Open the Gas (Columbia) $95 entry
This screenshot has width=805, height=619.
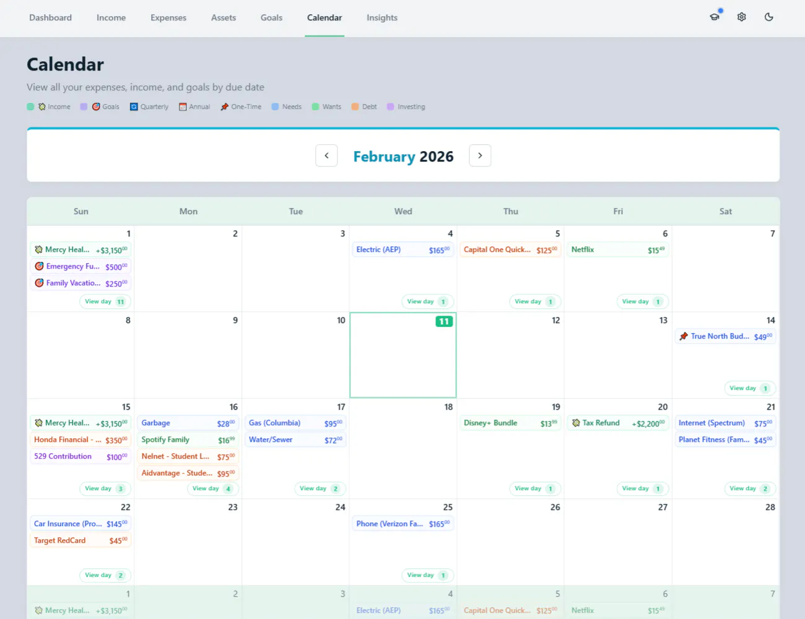(295, 423)
